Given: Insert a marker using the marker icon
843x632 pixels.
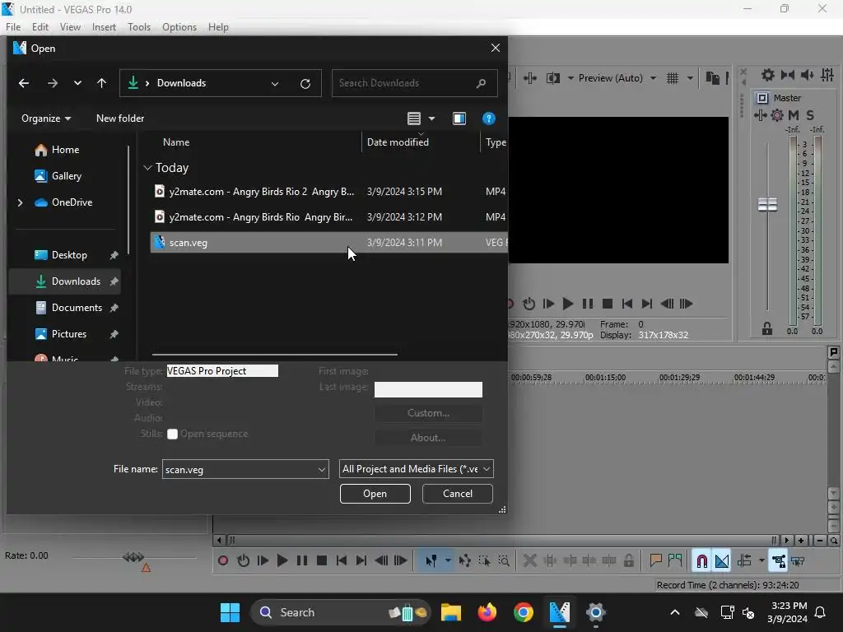Looking at the screenshot, I should point(655,560).
